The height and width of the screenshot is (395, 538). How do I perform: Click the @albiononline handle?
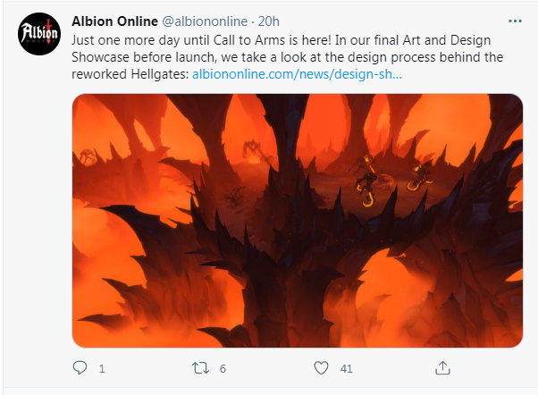[205, 21]
